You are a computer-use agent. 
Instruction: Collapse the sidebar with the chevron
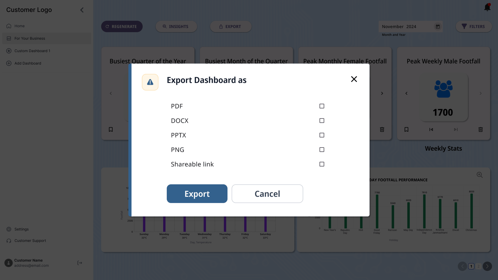82,10
